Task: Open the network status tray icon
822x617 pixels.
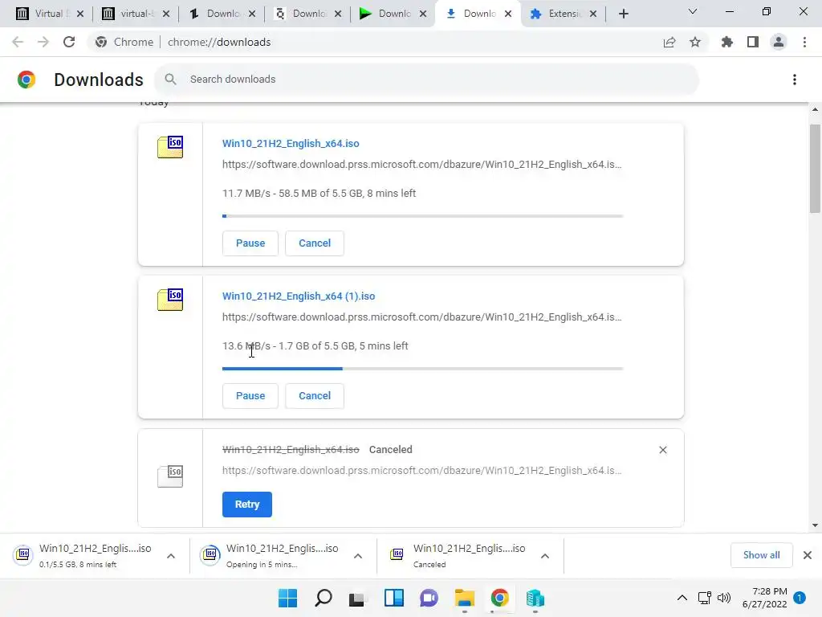Action: [x=705, y=598]
